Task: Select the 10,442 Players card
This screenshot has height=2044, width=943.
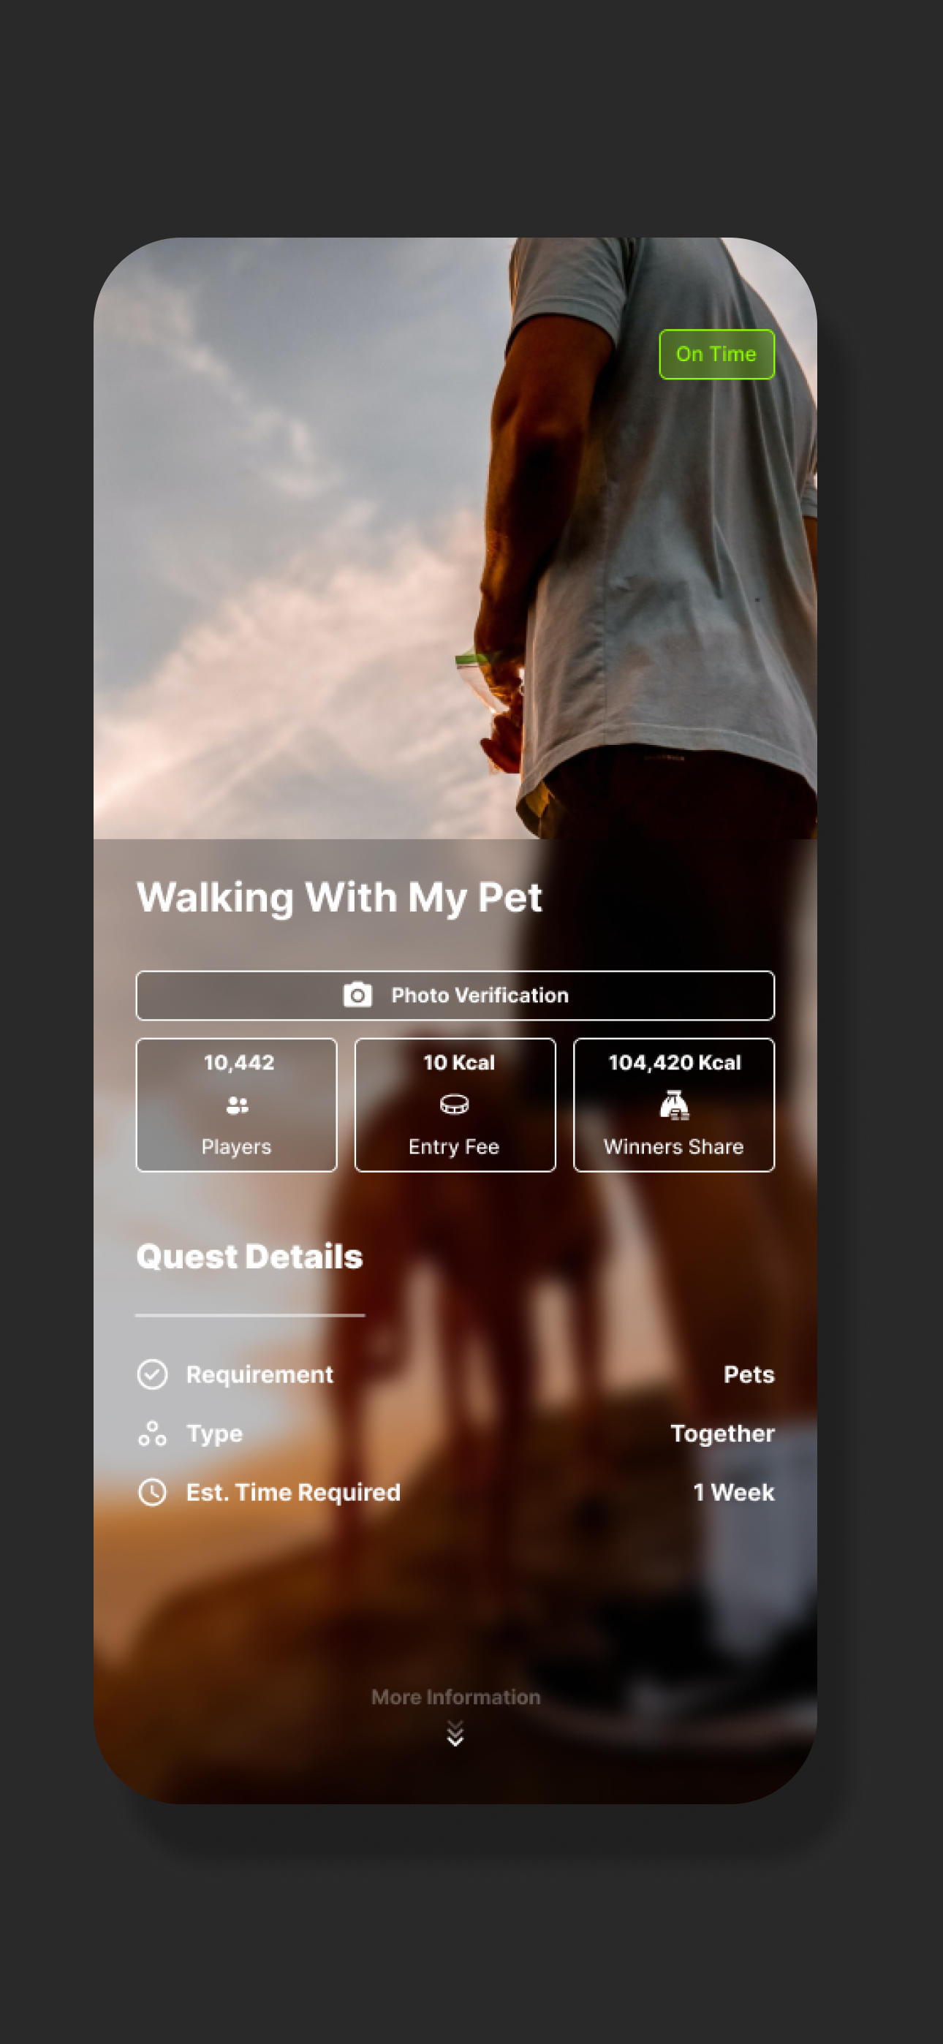Action: point(237,1105)
